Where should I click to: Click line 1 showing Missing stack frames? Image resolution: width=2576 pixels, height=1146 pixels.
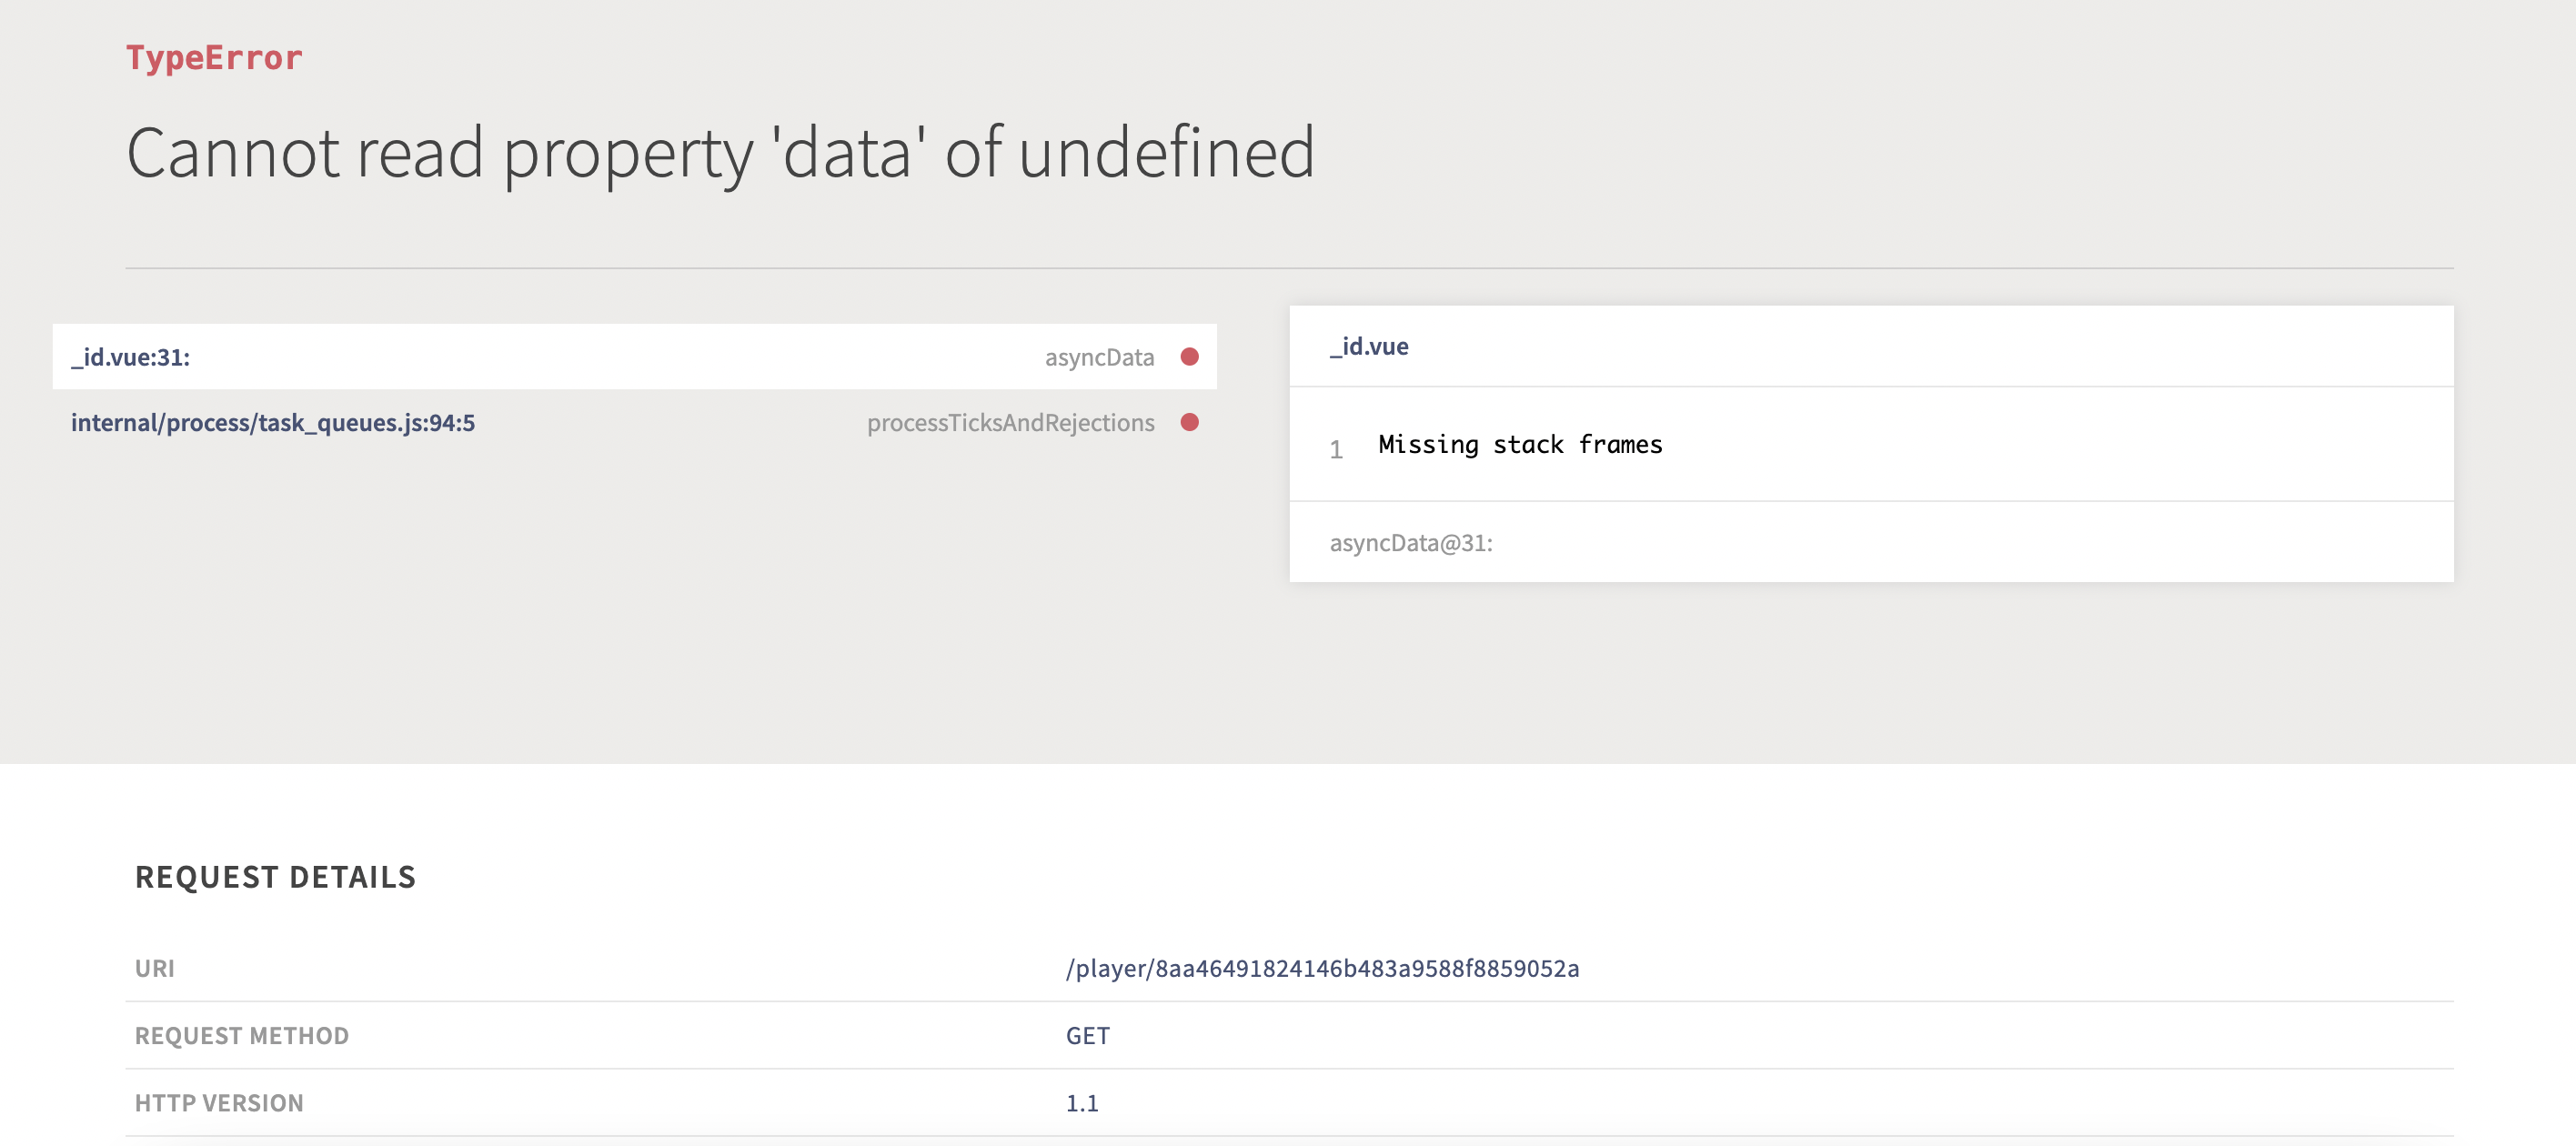tap(1520, 444)
